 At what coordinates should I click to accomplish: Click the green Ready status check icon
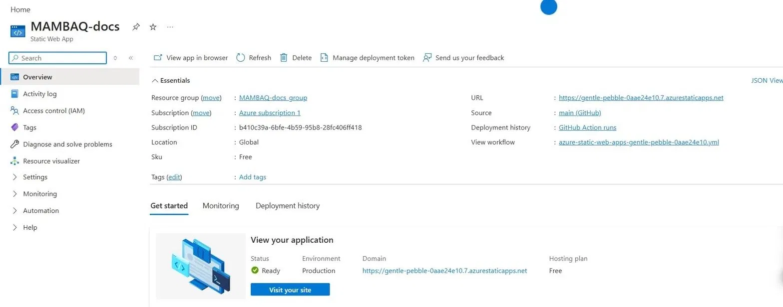(255, 271)
